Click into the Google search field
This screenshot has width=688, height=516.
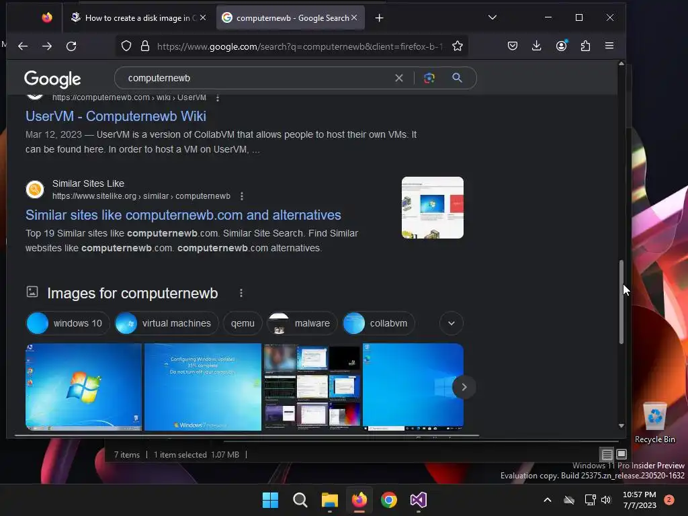click(x=259, y=78)
